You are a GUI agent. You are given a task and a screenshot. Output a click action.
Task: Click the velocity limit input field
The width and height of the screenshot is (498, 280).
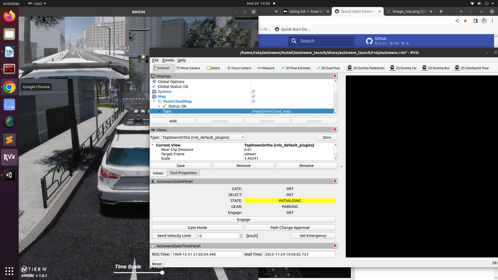tap(218, 236)
